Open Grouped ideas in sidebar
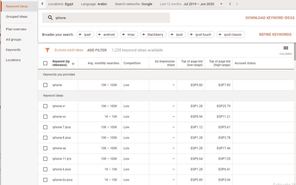Viewport: 296px width, 185px height. click(16, 16)
